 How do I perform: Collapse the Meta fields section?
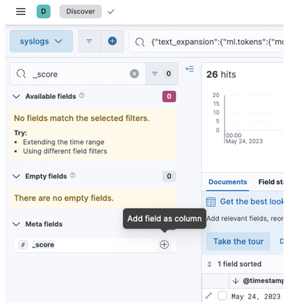pyautogui.click(x=16, y=224)
